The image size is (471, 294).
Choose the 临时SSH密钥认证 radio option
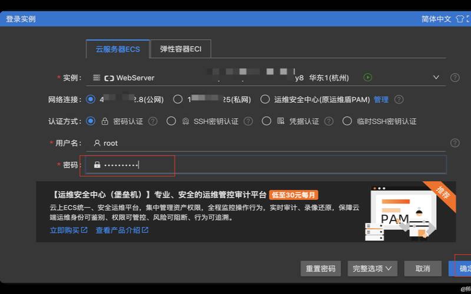click(x=347, y=121)
